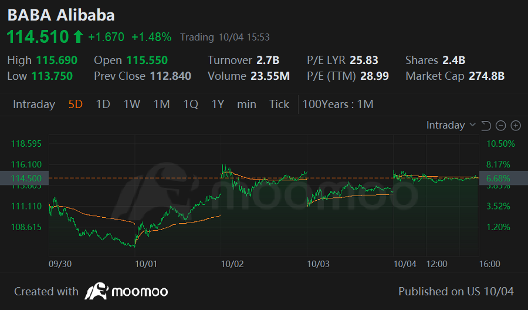Click the 10.50% percent axis label

tap(501, 144)
